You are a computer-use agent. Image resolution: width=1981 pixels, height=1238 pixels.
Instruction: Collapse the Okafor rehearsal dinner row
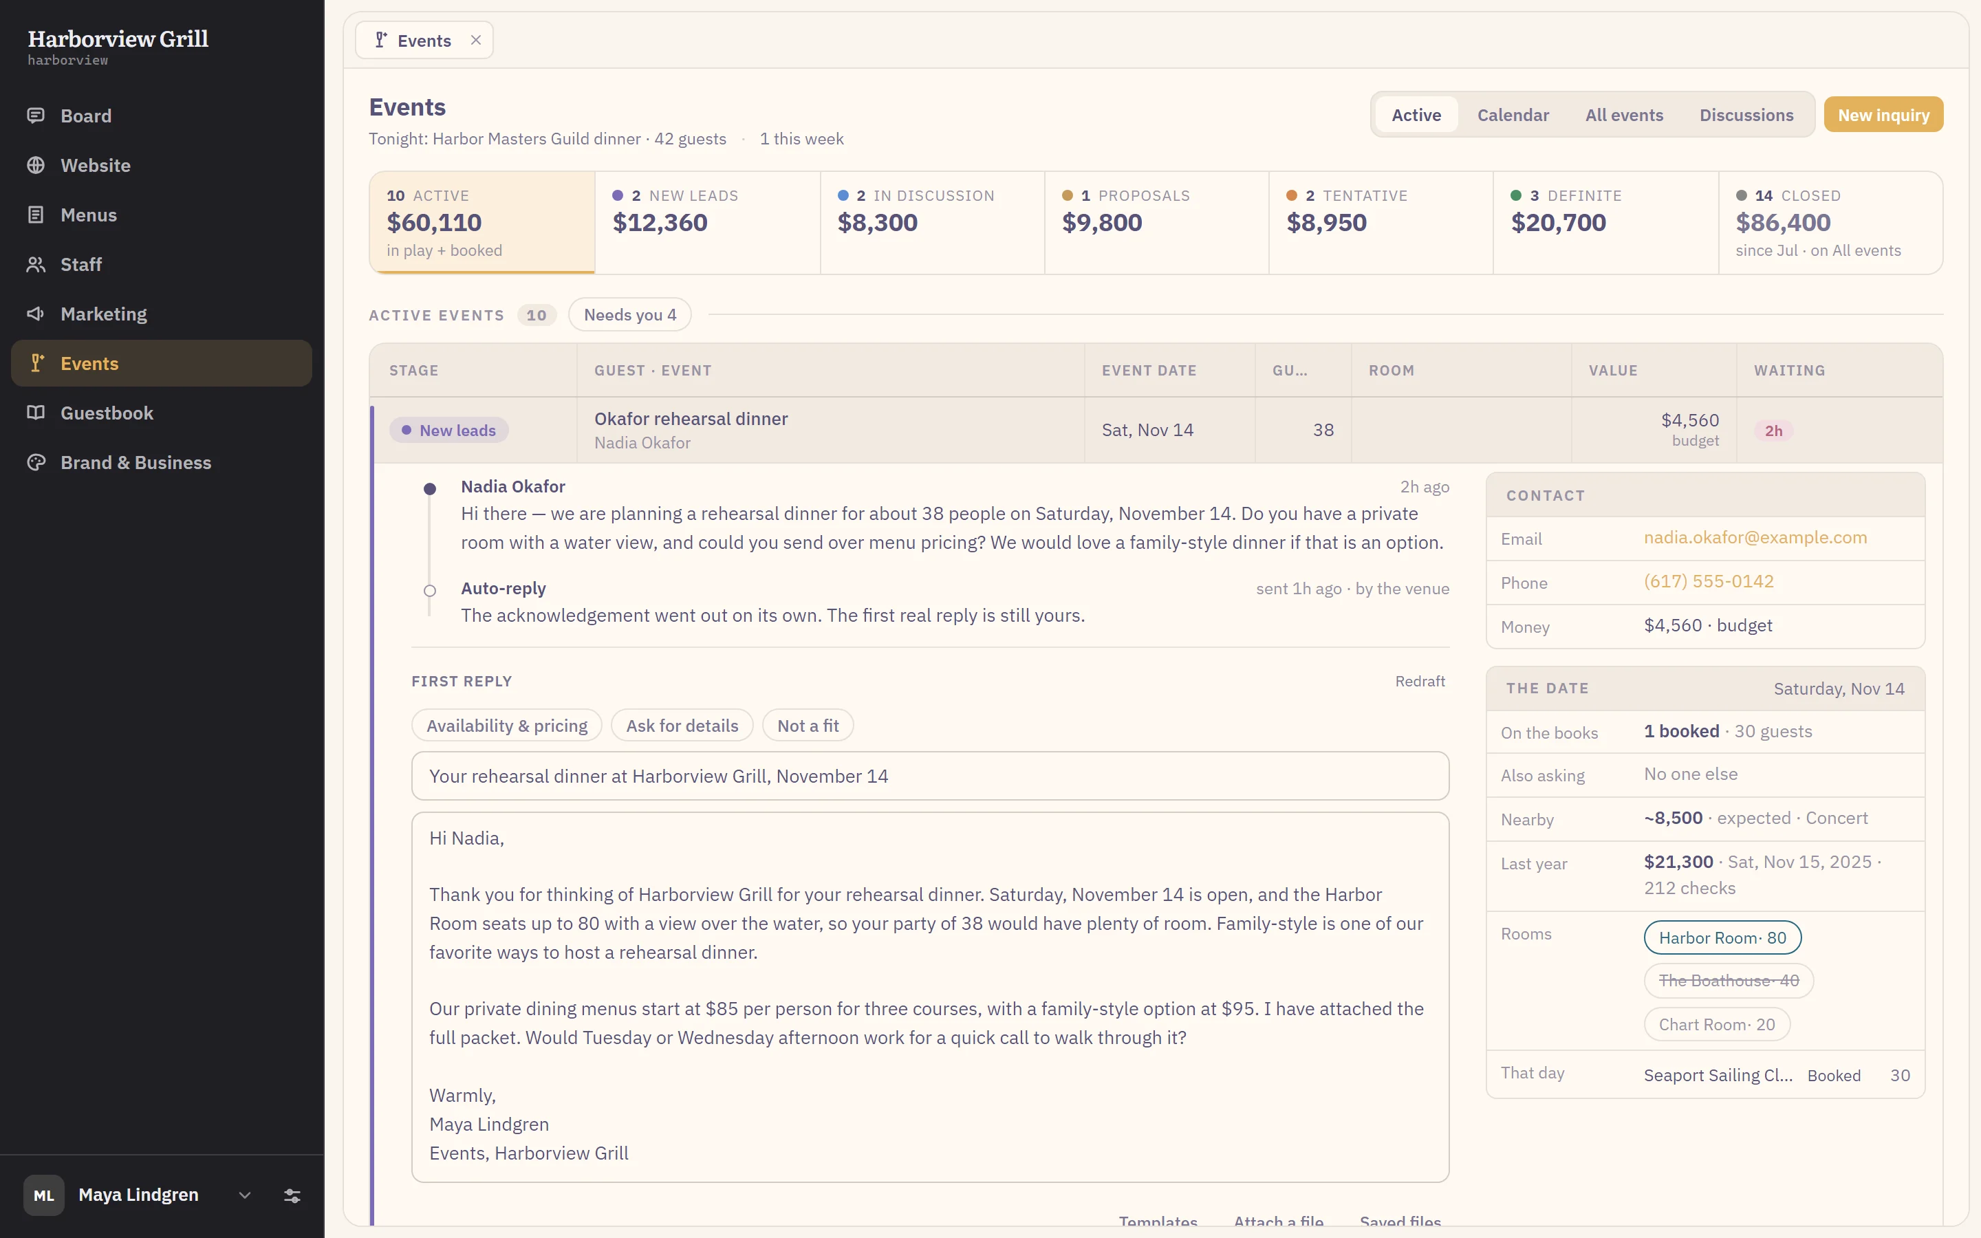tap(1157, 430)
